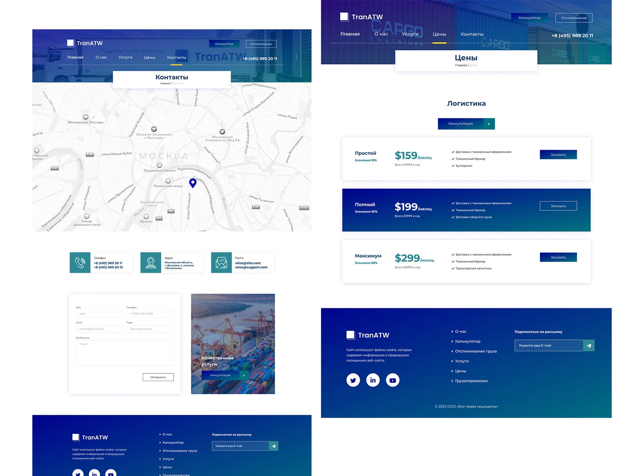Expand Грузоперевозки link in right footer
This screenshot has width=632, height=476.
[x=471, y=381]
